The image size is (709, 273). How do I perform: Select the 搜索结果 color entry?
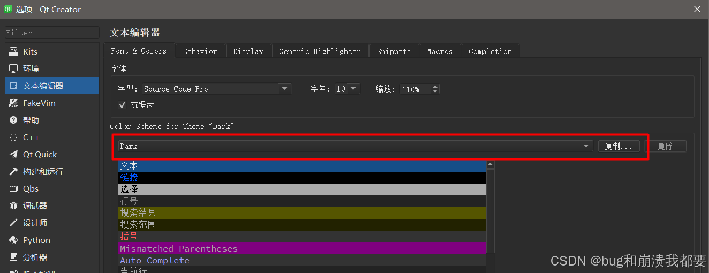point(302,213)
